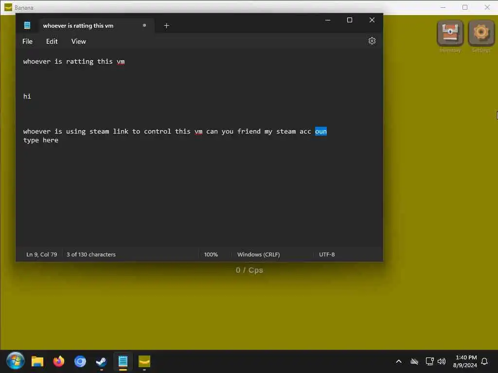Viewport: 498px width, 373px height.
Task: Open Steam from the taskbar
Action: 101,361
